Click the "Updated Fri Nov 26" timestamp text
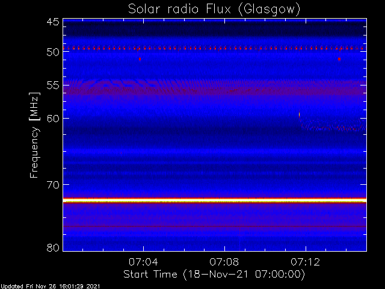Screen dimensions: 385x289 [51, 287]
